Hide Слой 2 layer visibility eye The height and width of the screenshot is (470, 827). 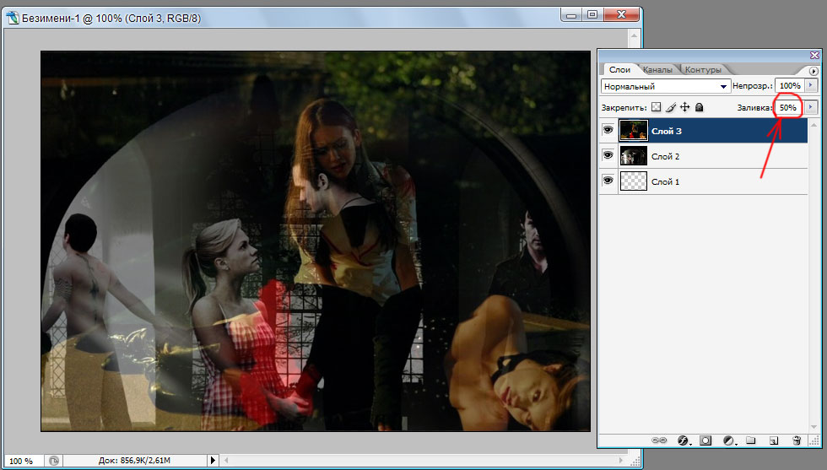[608, 156]
